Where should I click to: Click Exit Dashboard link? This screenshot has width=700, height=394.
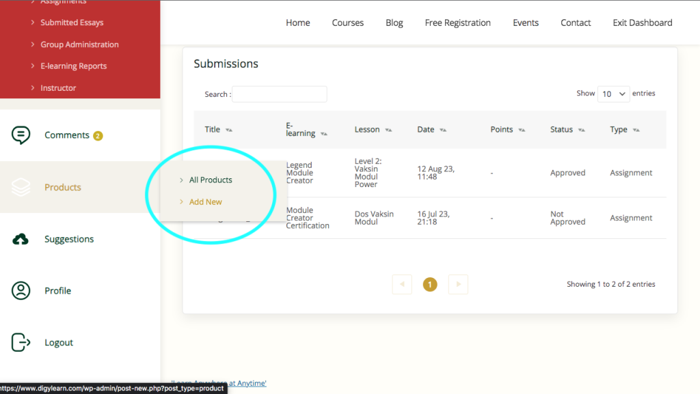[x=642, y=23]
